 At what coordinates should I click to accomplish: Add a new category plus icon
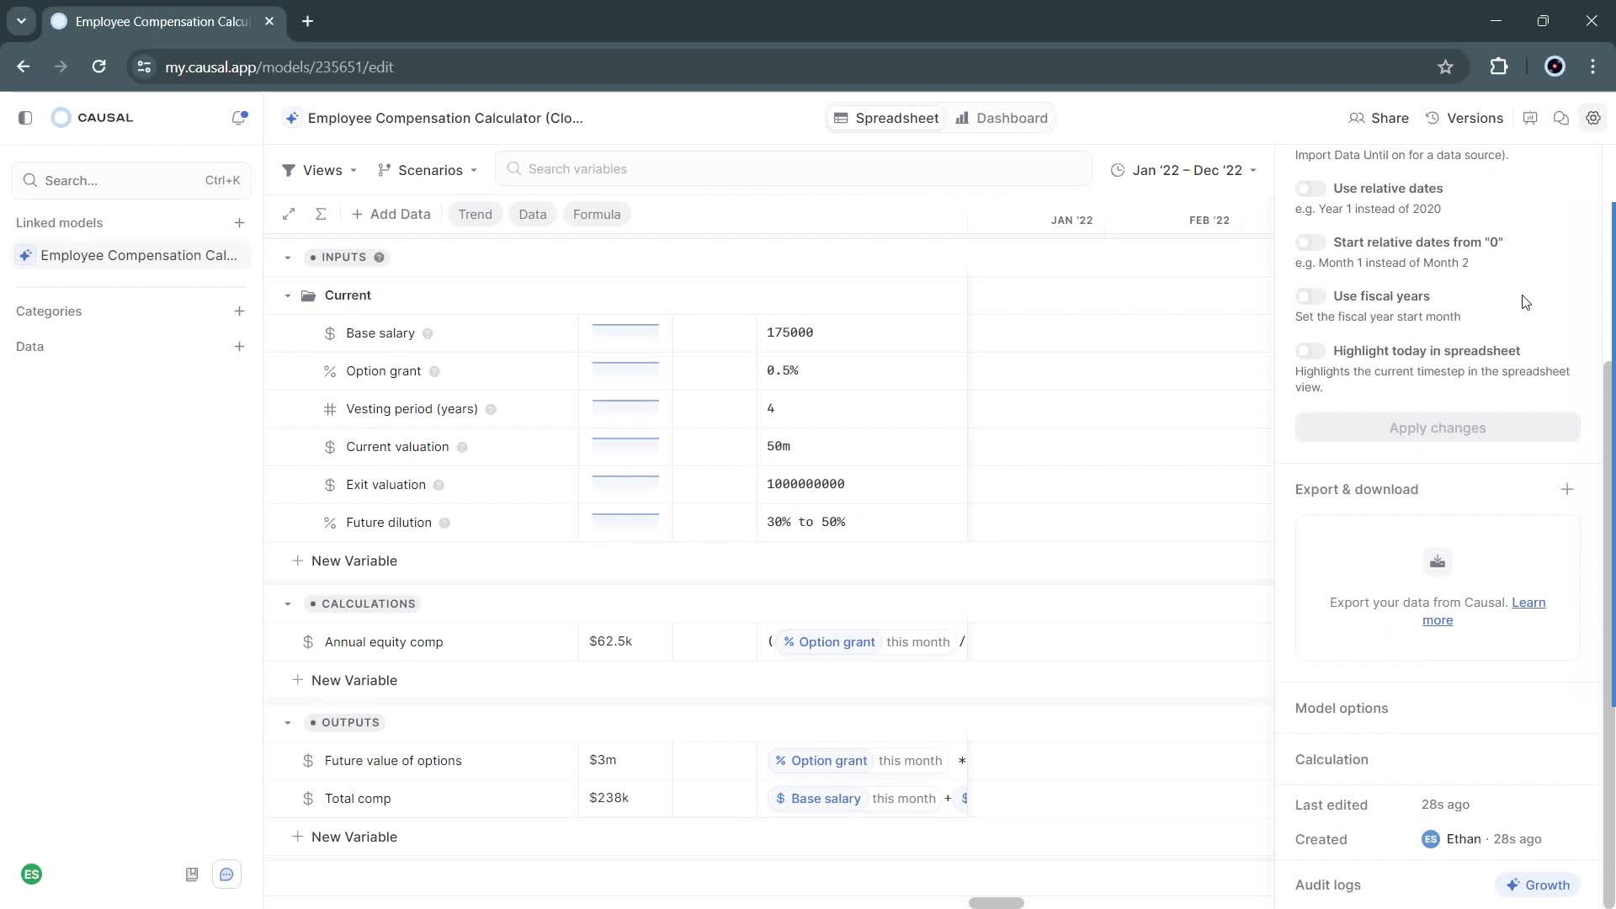pos(239,311)
